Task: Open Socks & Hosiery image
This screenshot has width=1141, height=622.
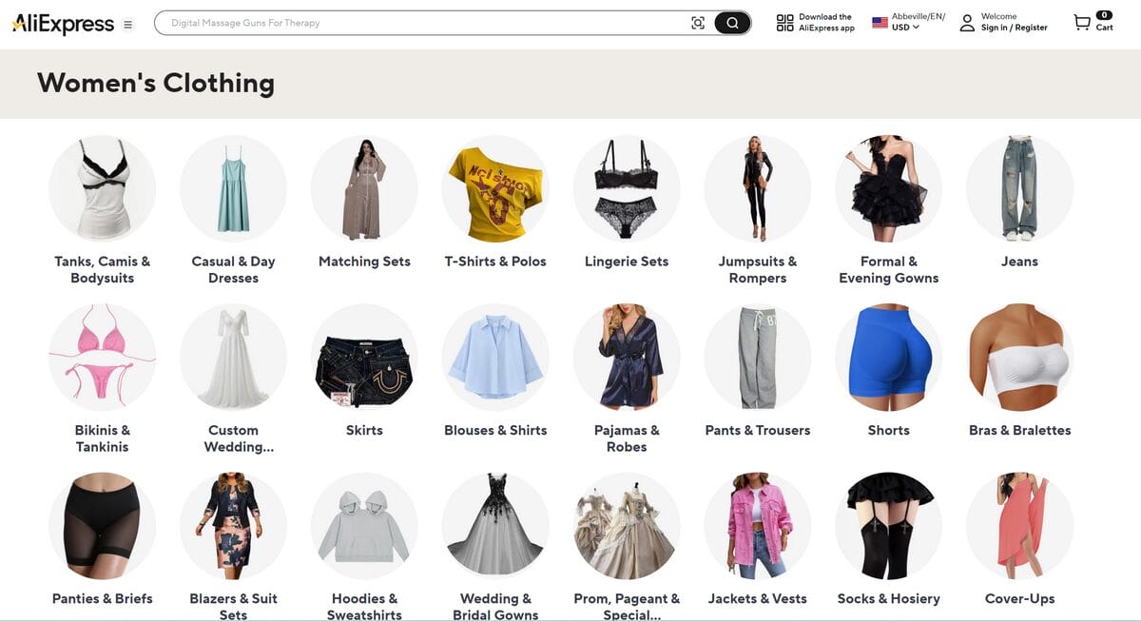Action: point(889,526)
